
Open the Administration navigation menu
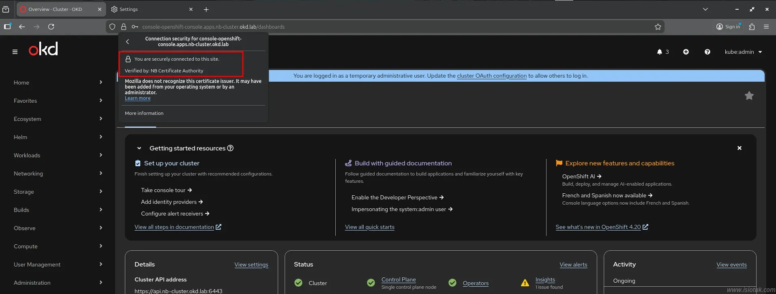tap(58, 283)
